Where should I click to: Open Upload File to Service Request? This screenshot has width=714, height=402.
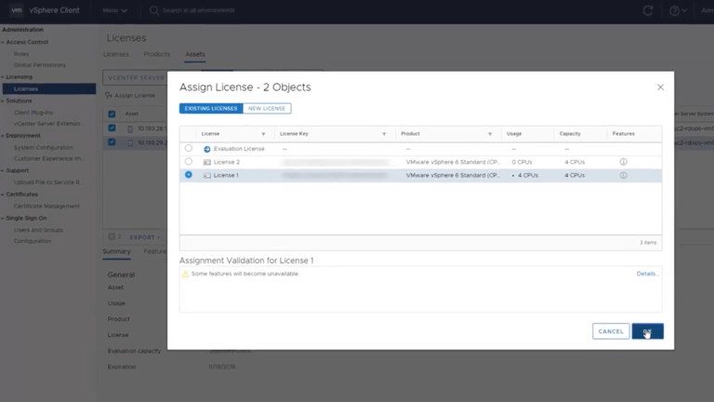click(x=47, y=182)
